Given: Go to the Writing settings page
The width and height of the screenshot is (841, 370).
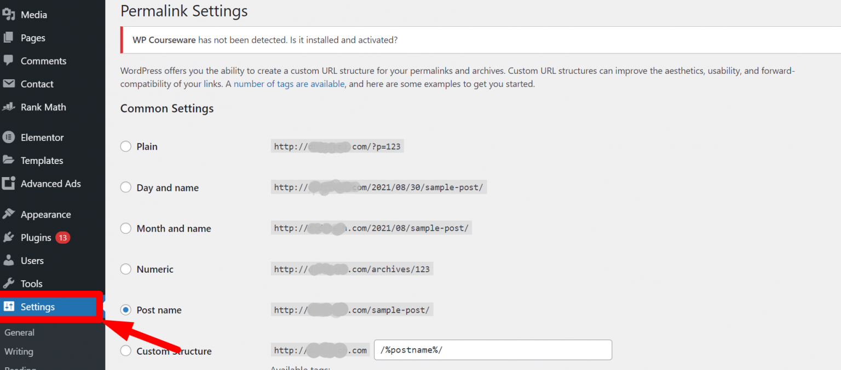Looking at the screenshot, I should point(19,351).
